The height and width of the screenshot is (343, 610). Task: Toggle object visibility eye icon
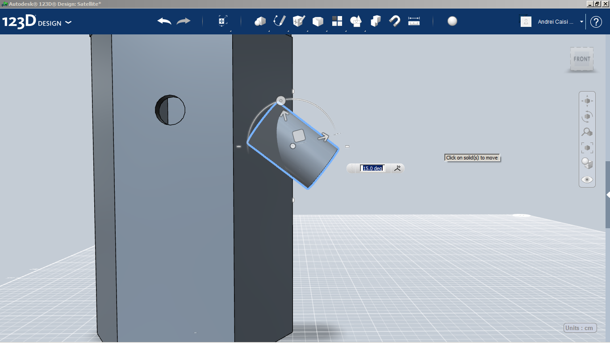click(587, 180)
